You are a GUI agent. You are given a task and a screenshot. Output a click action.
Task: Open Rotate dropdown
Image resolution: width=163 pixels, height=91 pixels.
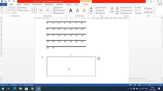[x=139, y=13]
